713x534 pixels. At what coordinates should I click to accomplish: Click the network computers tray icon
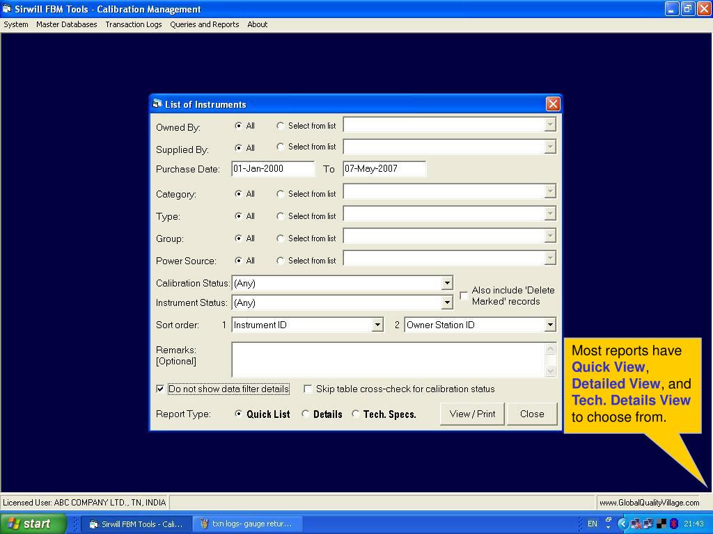pyautogui.click(x=648, y=524)
